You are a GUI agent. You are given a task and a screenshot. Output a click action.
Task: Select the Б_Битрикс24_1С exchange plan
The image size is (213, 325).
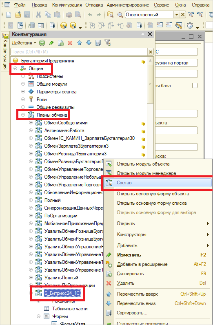point(62,293)
